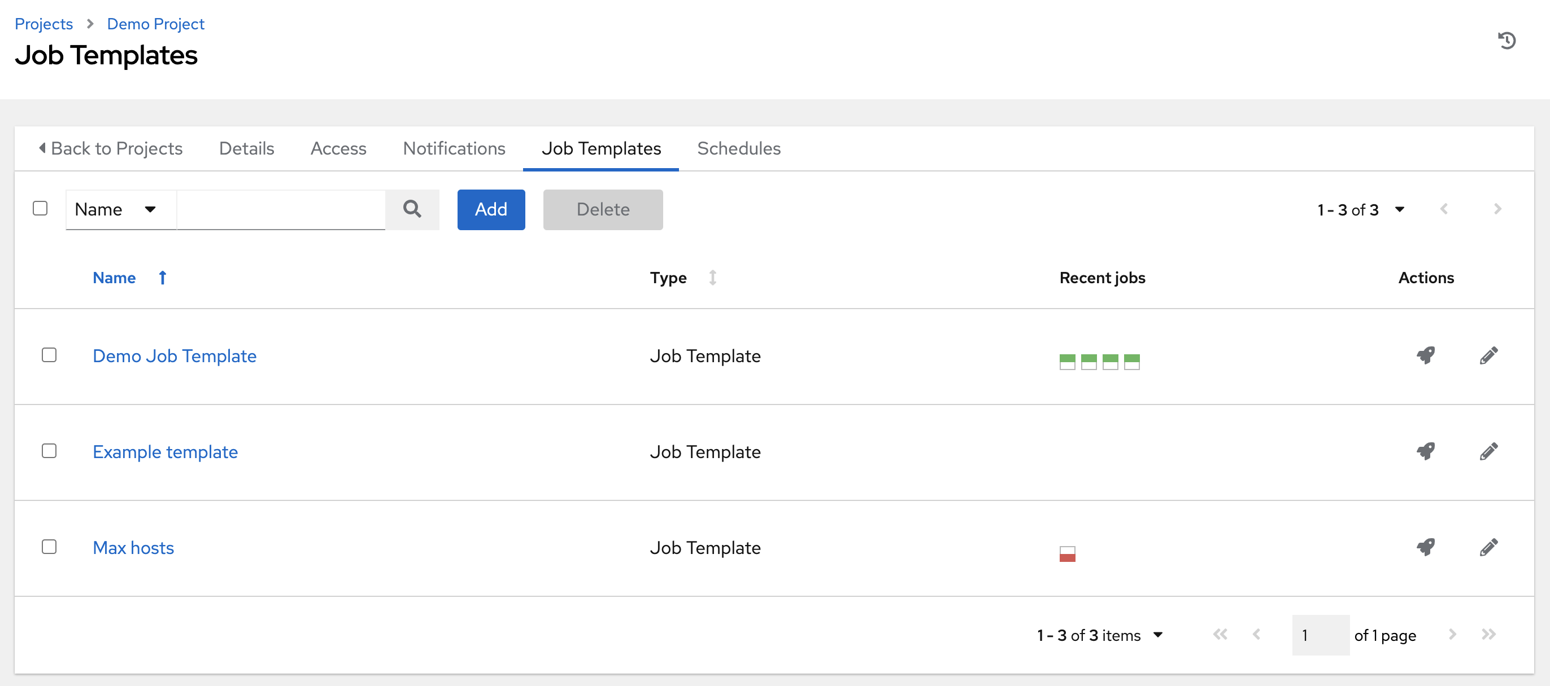Toggle select all items checkbox
This screenshot has width=1550, height=686.
coord(41,208)
